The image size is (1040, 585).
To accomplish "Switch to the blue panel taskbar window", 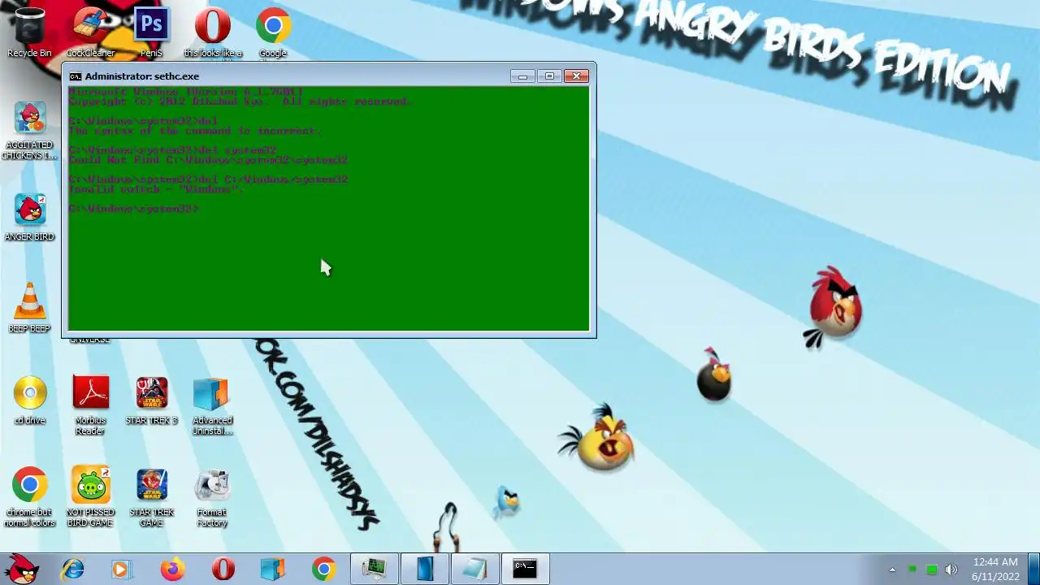I will pos(425,569).
